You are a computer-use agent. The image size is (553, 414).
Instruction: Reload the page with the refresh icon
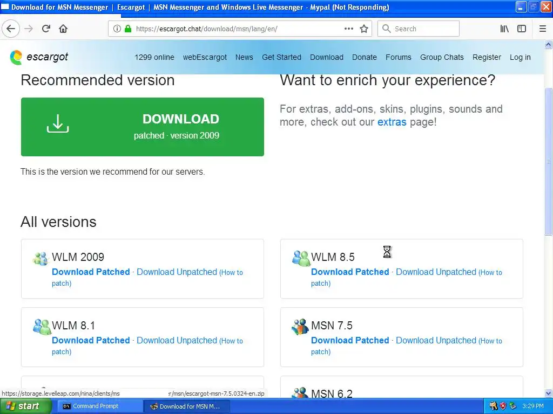pyautogui.click(x=46, y=29)
